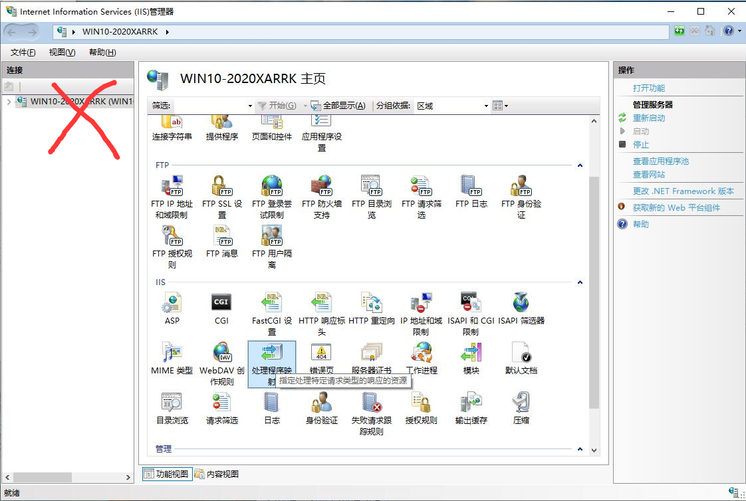
Task: Open MIME 类型 feature
Action: (172, 358)
